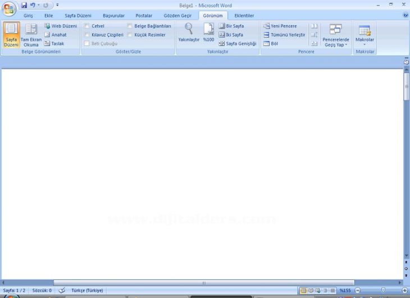
Task: Open the Office button menu
Action: click(x=9, y=8)
